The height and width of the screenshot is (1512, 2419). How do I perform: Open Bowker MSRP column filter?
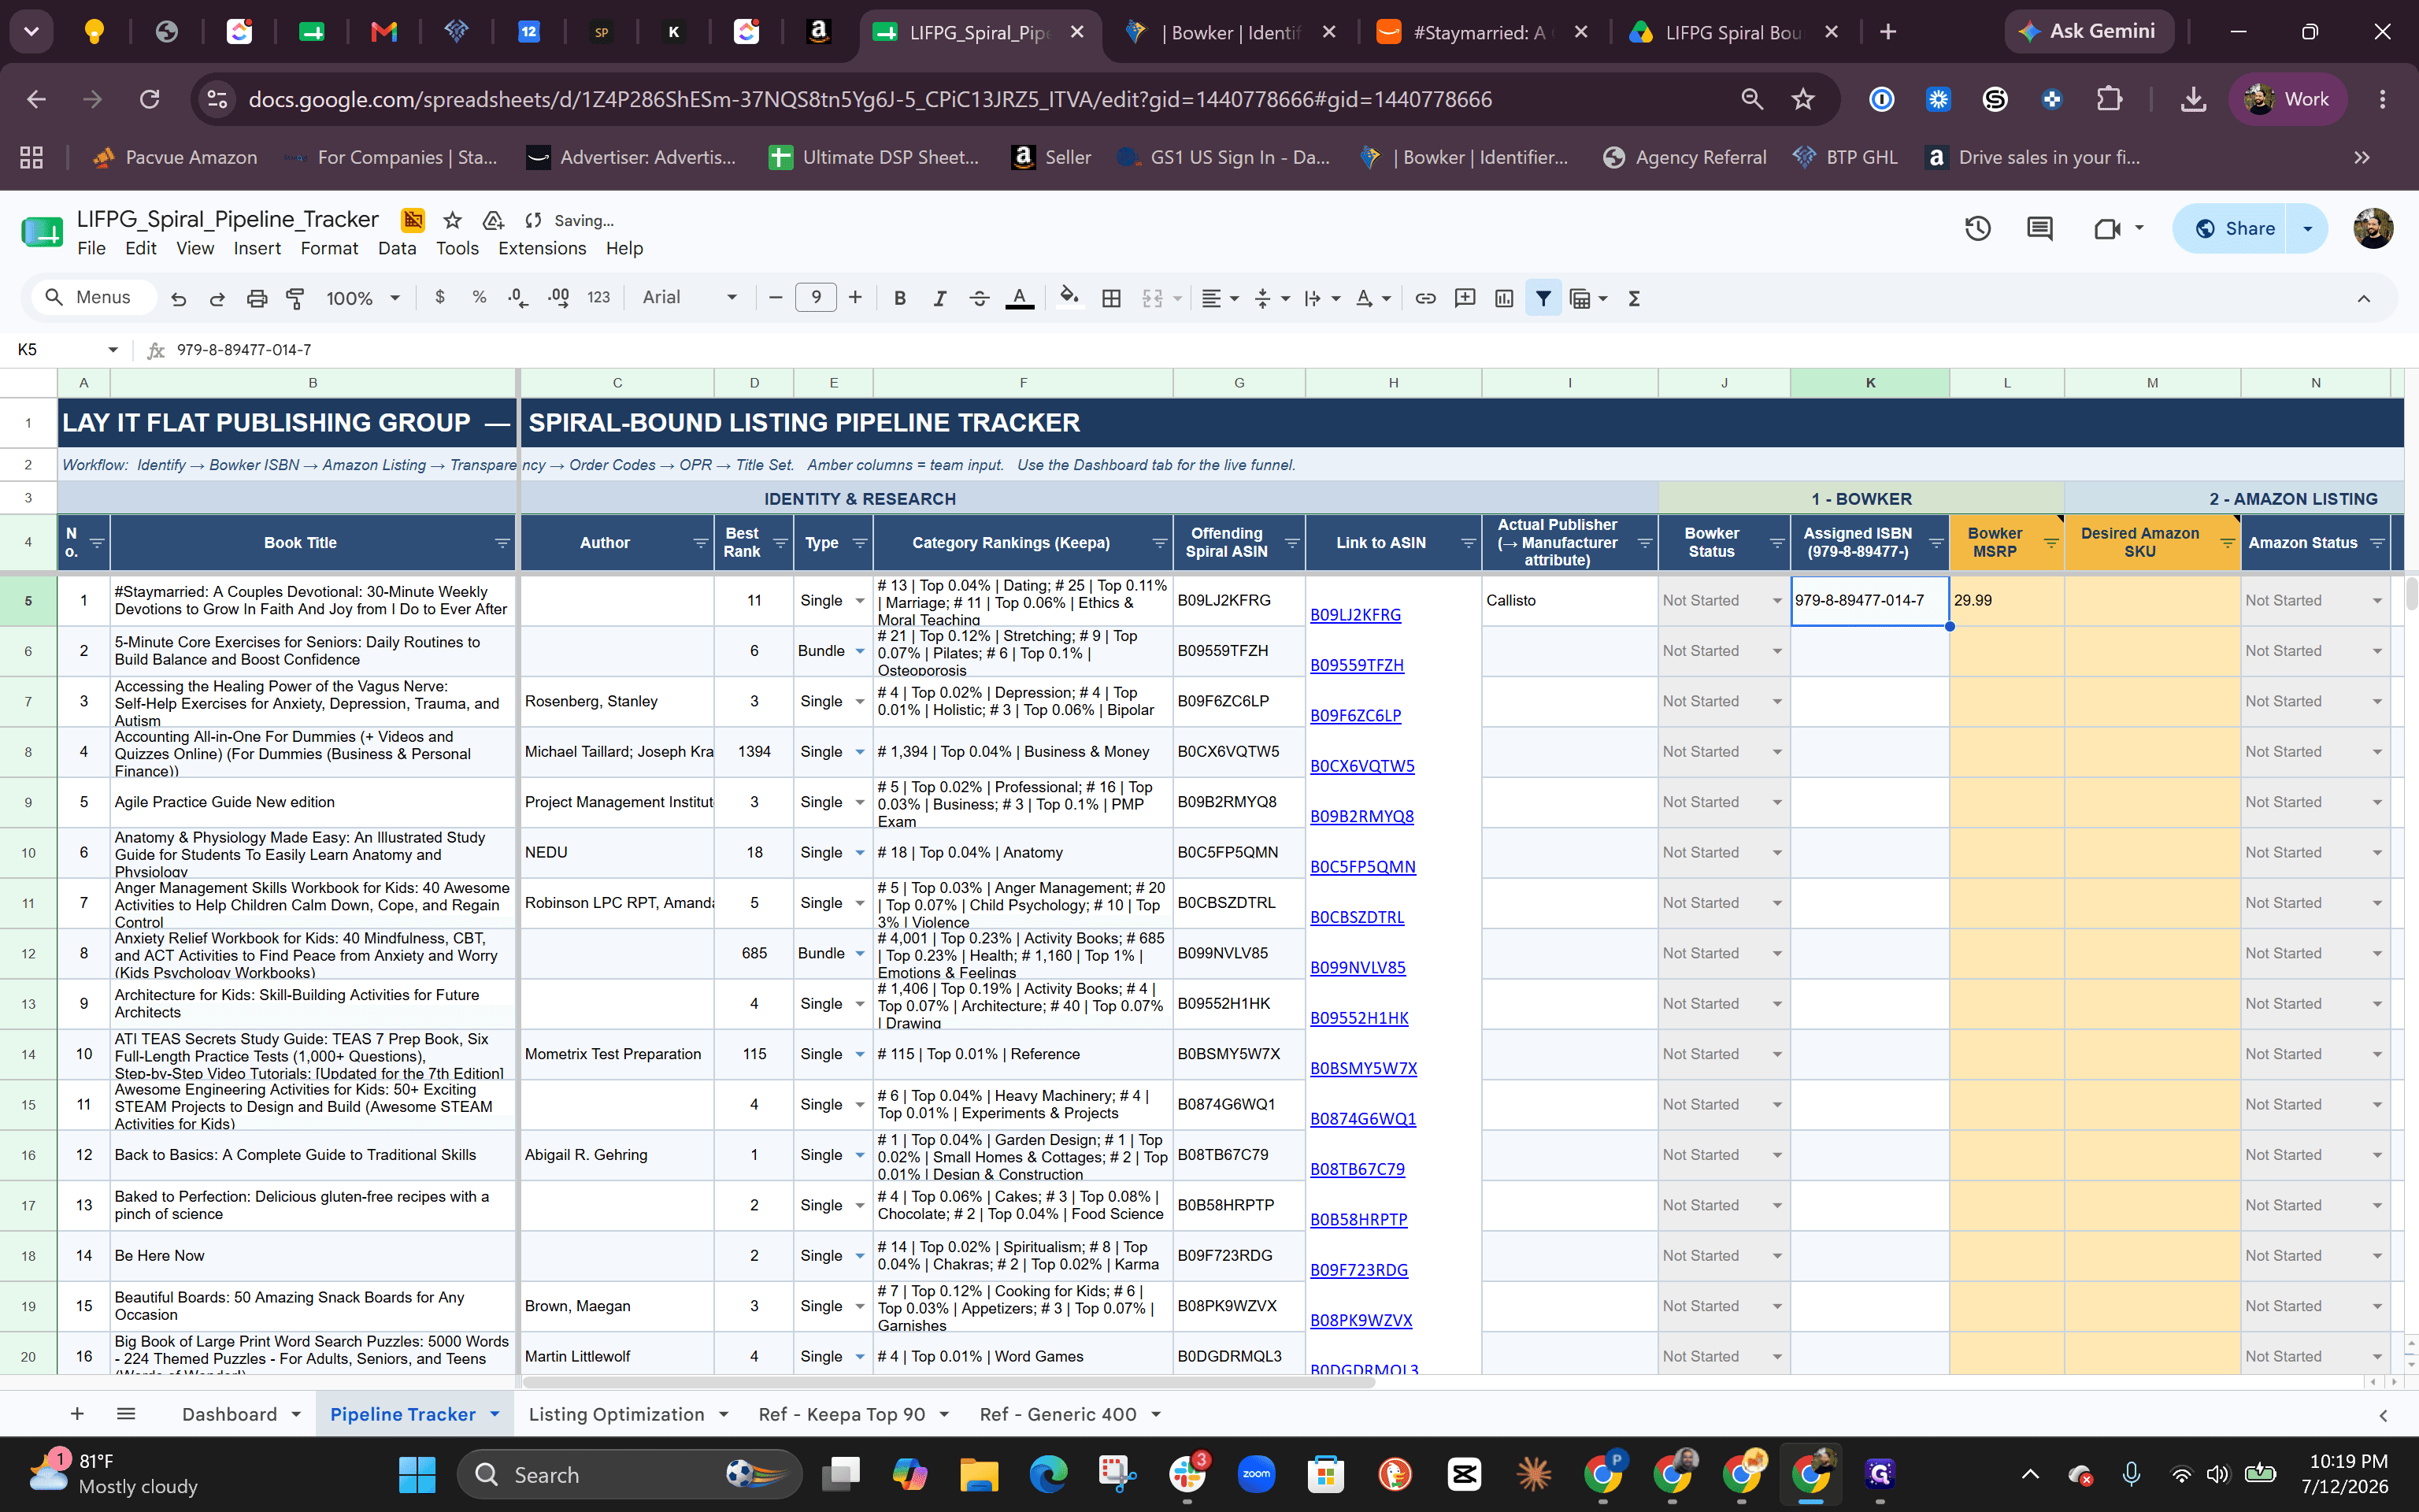(x=2051, y=543)
